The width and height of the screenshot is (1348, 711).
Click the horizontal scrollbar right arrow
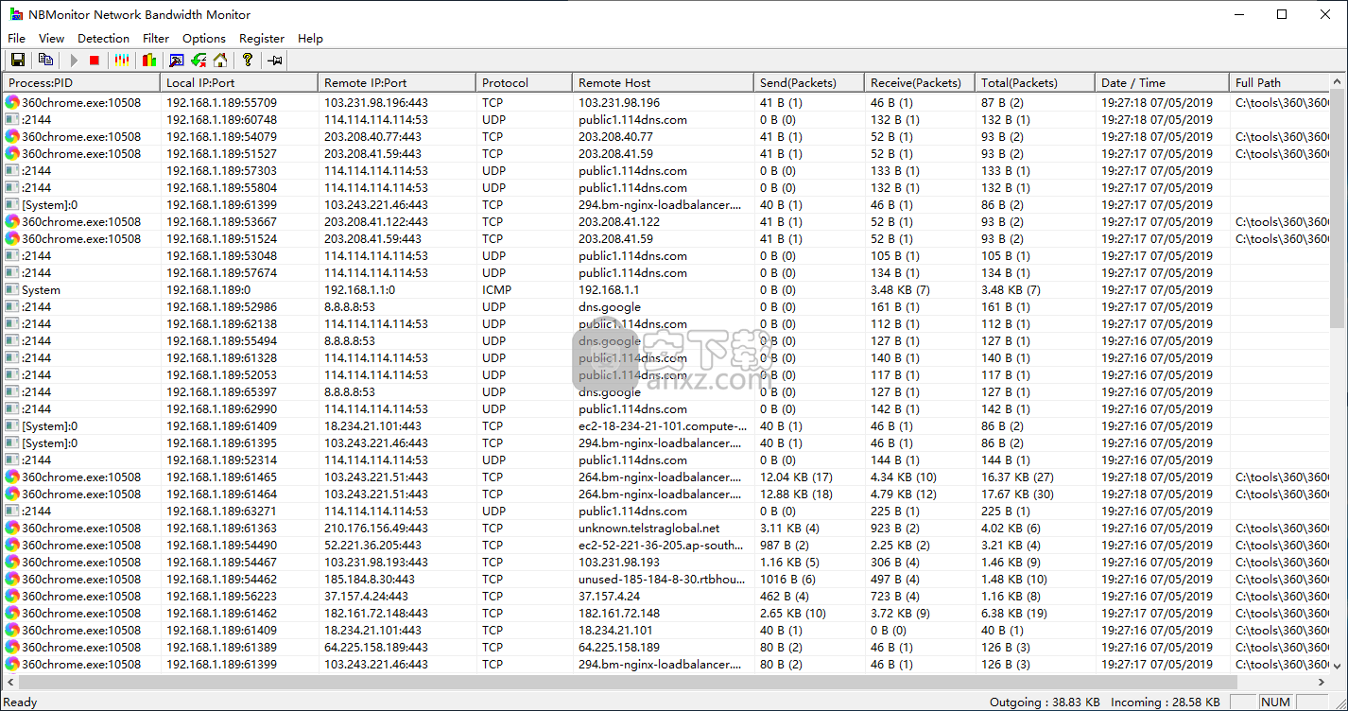pos(1322,682)
